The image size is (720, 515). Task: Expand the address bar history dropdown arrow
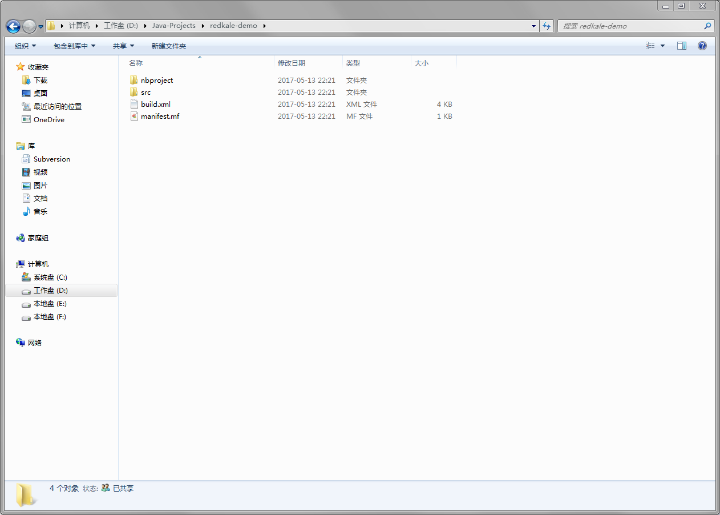(533, 26)
